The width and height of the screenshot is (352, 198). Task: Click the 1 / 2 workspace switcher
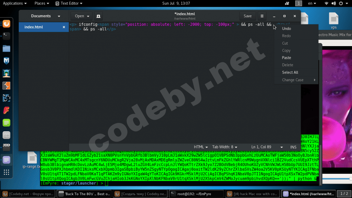(x=344, y=194)
